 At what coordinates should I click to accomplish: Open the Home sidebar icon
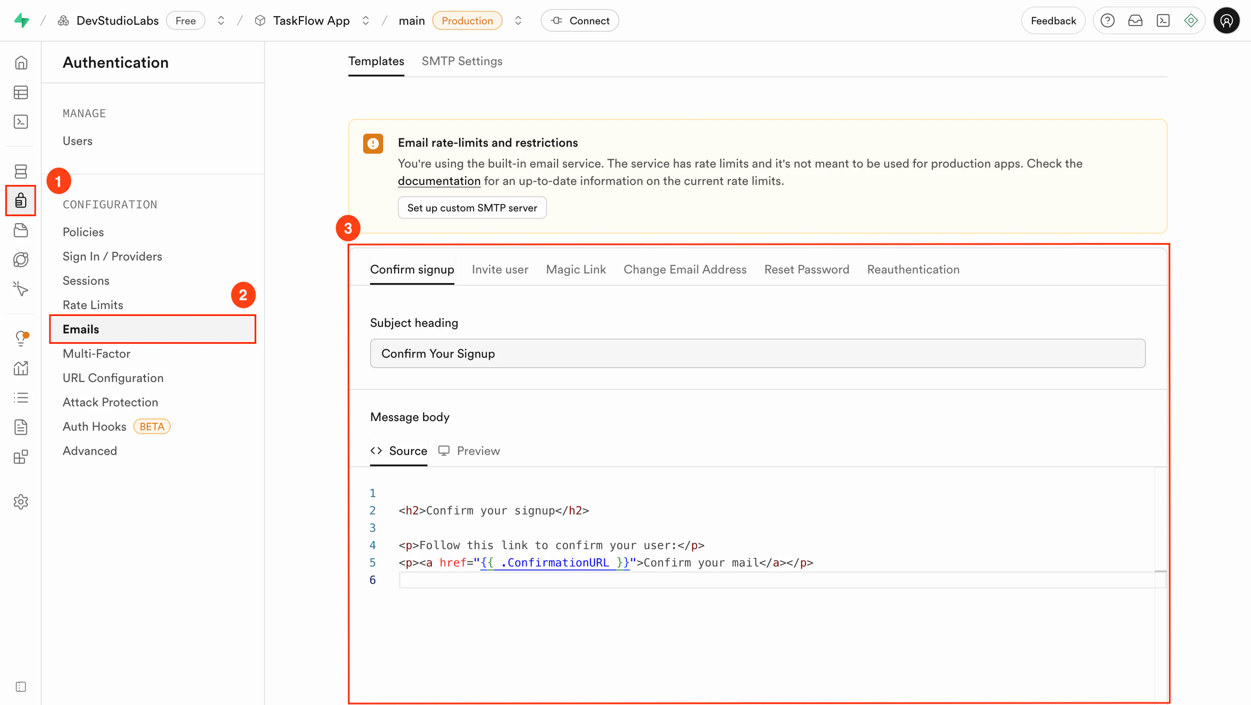pyautogui.click(x=21, y=63)
